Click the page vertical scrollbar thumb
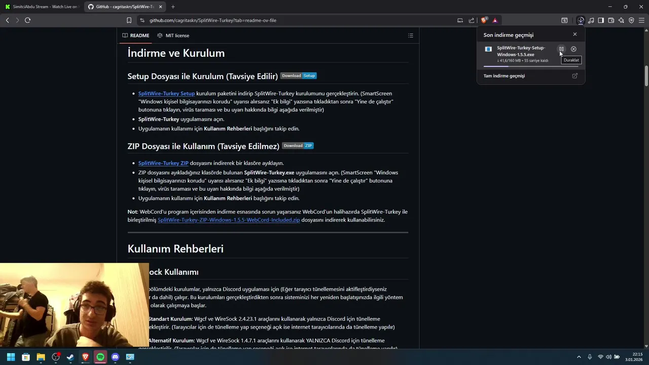649x365 pixels. coord(646,76)
